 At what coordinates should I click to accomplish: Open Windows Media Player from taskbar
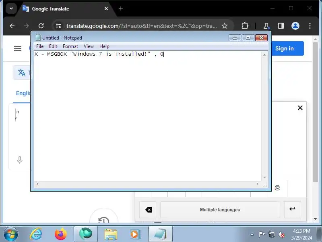click(135, 234)
